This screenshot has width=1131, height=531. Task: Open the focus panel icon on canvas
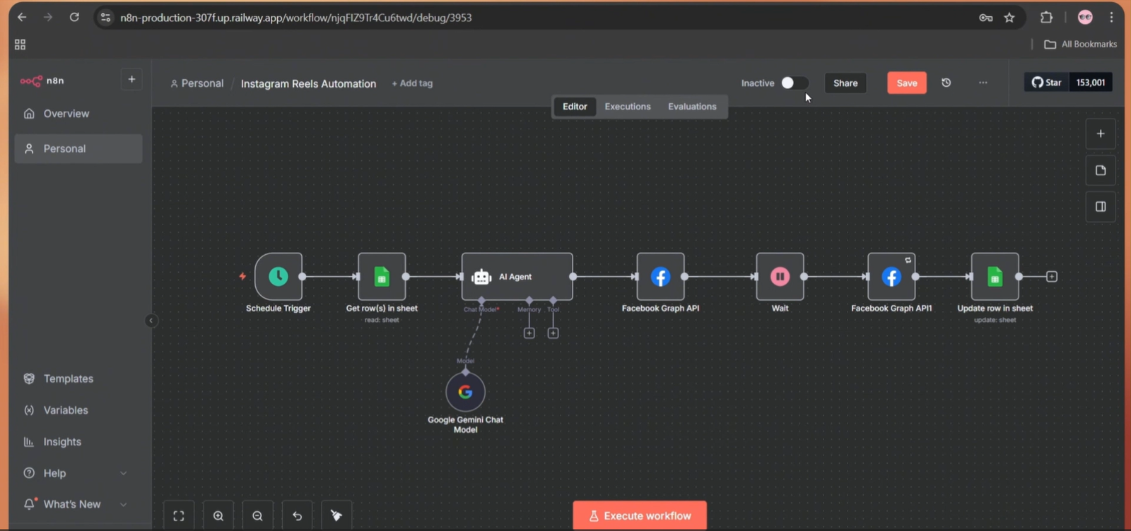point(1101,207)
